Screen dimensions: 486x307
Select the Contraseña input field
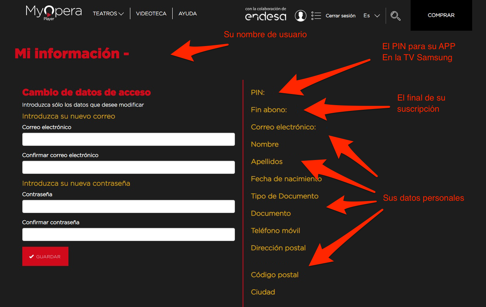pyautogui.click(x=128, y=206)
